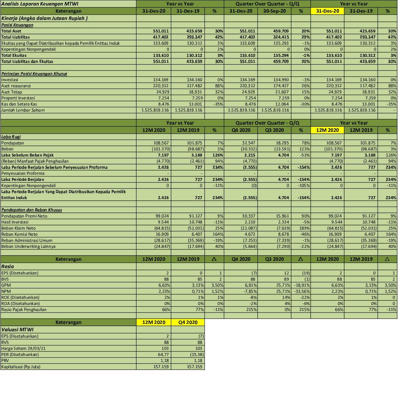Click the 'Beban Komisi Neto' label

point(19,234)
